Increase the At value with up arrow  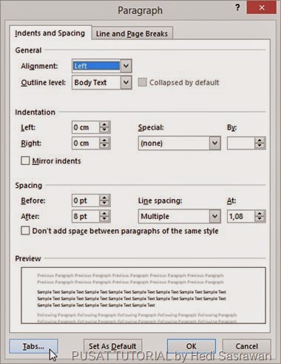tap(260, 214)
